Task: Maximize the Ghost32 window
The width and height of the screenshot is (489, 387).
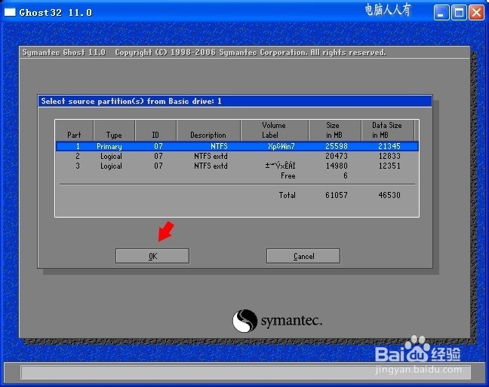Action: point(459,13)
